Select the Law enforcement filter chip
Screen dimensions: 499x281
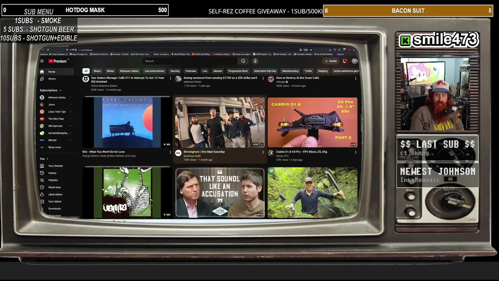tap(154, 71)
